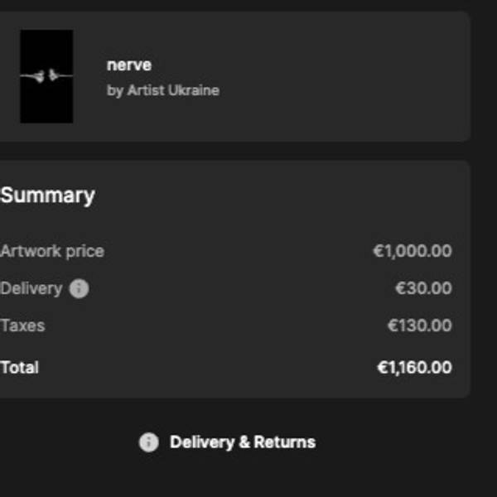The height and width of the screenshot is (497, 497).
Task: Click the artwork title "nerve"
Action: coord(129,65)
